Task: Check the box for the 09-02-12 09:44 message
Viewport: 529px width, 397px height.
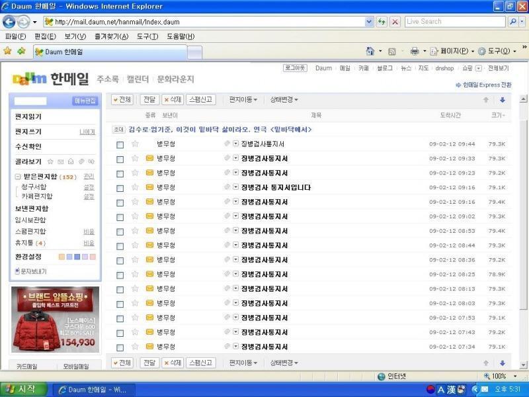Action: [120, 145]
